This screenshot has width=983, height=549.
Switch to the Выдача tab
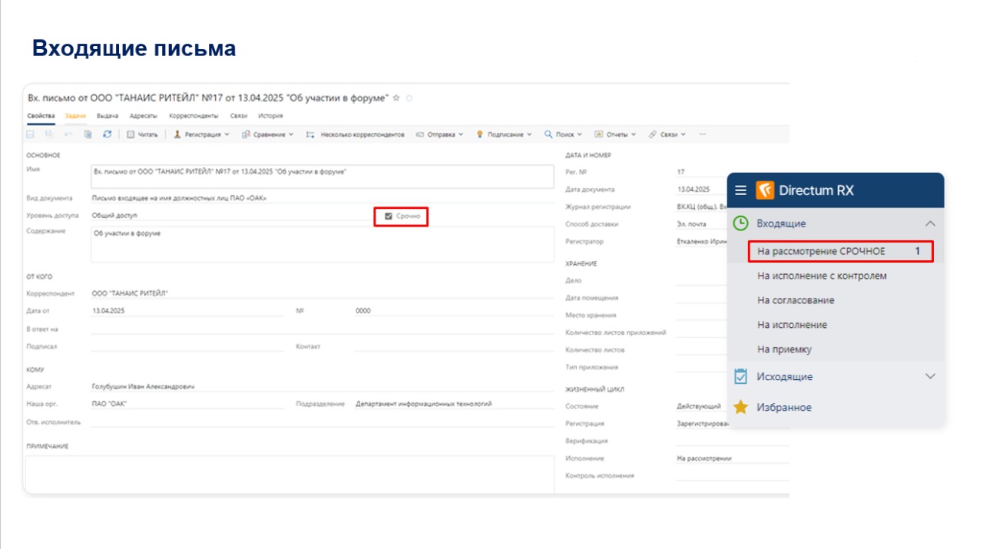click(108, 116)
